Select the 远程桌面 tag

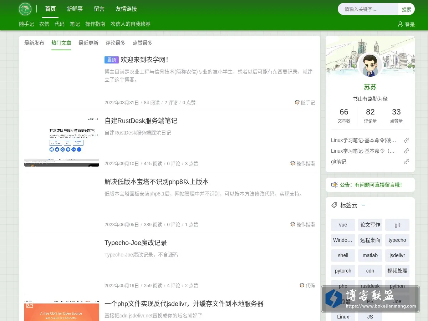pos(370,240)
